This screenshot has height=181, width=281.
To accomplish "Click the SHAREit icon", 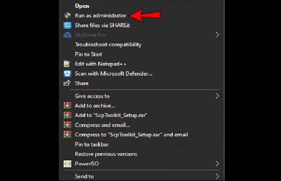I will click(67, 25).
